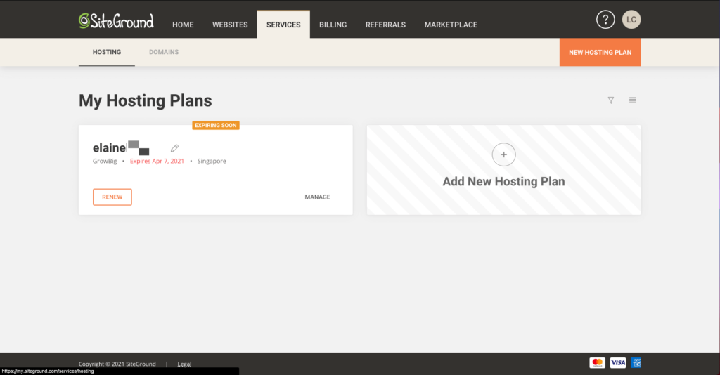Click the Singapore location text
The width and height of the screenshot is (720, 375).
(x=212, y=161)
